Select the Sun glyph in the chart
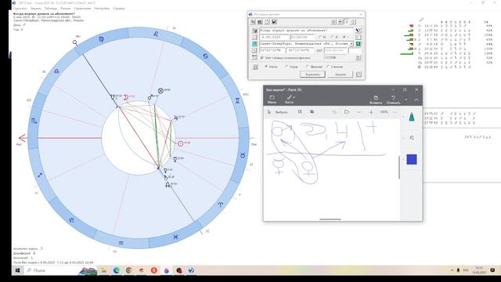The height and width of the screenshot is (282, 501). pyautogui.click(x=181, y=144)
